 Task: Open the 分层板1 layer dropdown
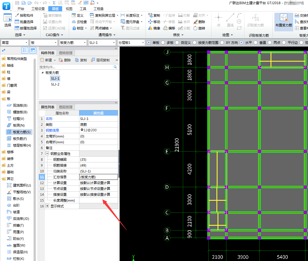(131, 43)
